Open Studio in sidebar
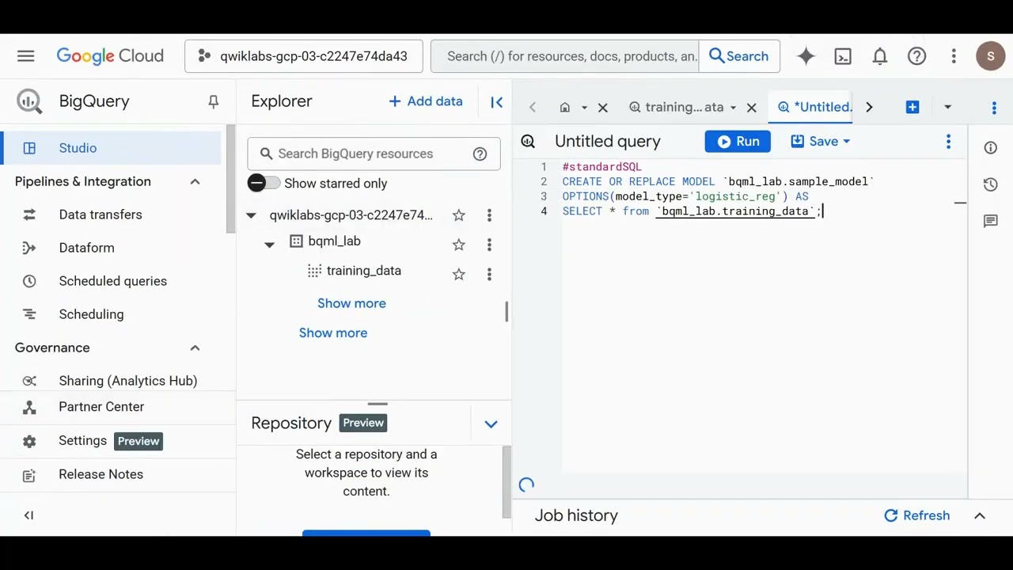 tap(111, 148)
